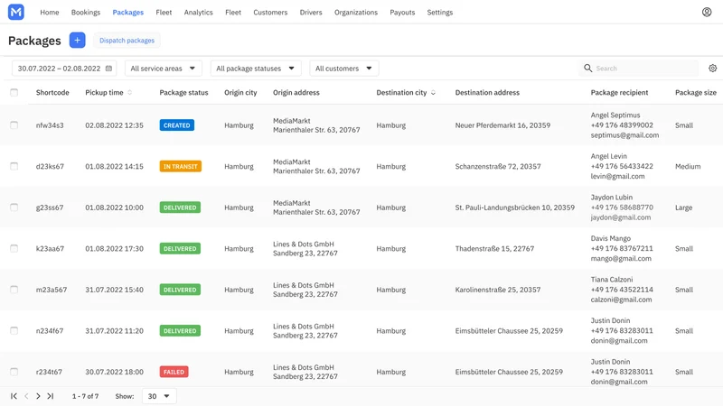Image resolution: width=723 pixels, height=406 pixels.
Task: Click the blue plus add package button
Action: pyautogui.click(x=77, y=40)
